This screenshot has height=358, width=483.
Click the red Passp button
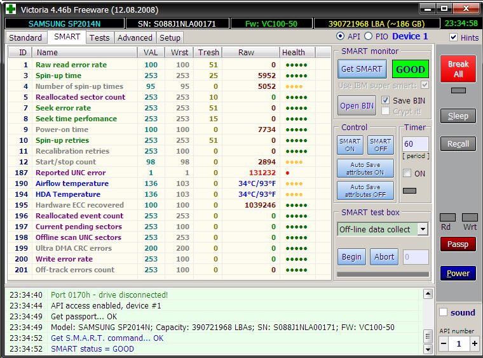tap(458, 244)
